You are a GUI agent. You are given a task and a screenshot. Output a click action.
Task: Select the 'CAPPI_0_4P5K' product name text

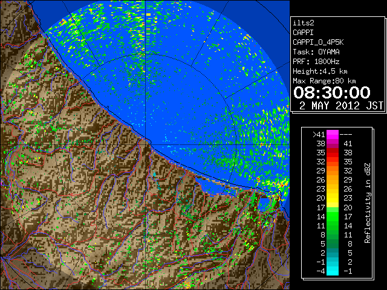tap(318, 42)
